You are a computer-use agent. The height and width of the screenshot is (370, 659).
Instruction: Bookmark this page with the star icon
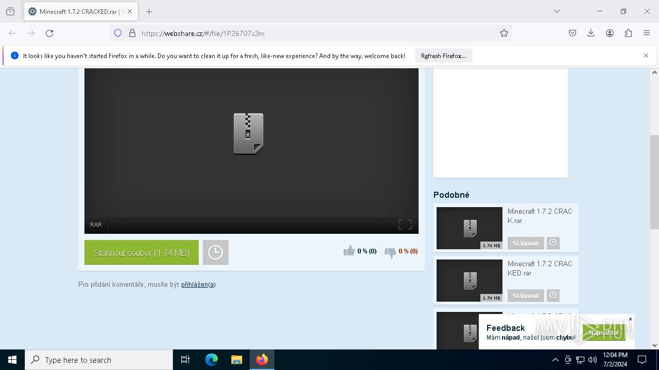point(504,33)
